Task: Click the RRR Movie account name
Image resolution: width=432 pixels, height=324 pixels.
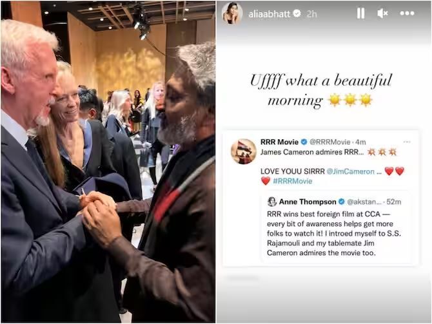Action: tap(279, 142)
